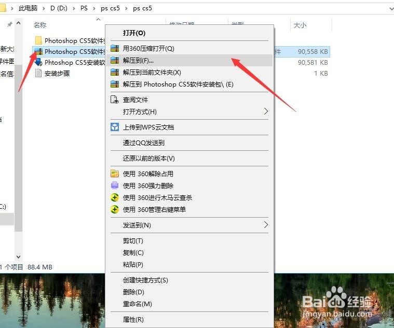The width and height of the screenshot is (394, 328).
Task: Click the 360 compress icon beside 用360压缩打开(Q)
Action: point(115,48)
